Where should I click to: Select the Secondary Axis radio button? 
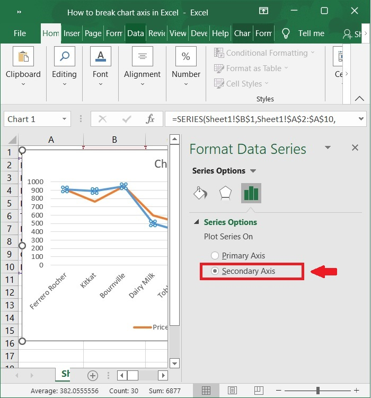pos(215,271)
